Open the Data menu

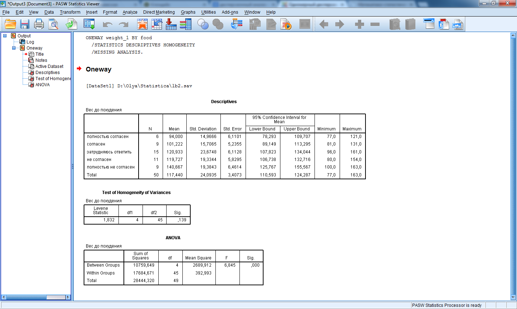pyautogui.click(x=49, y=12)
